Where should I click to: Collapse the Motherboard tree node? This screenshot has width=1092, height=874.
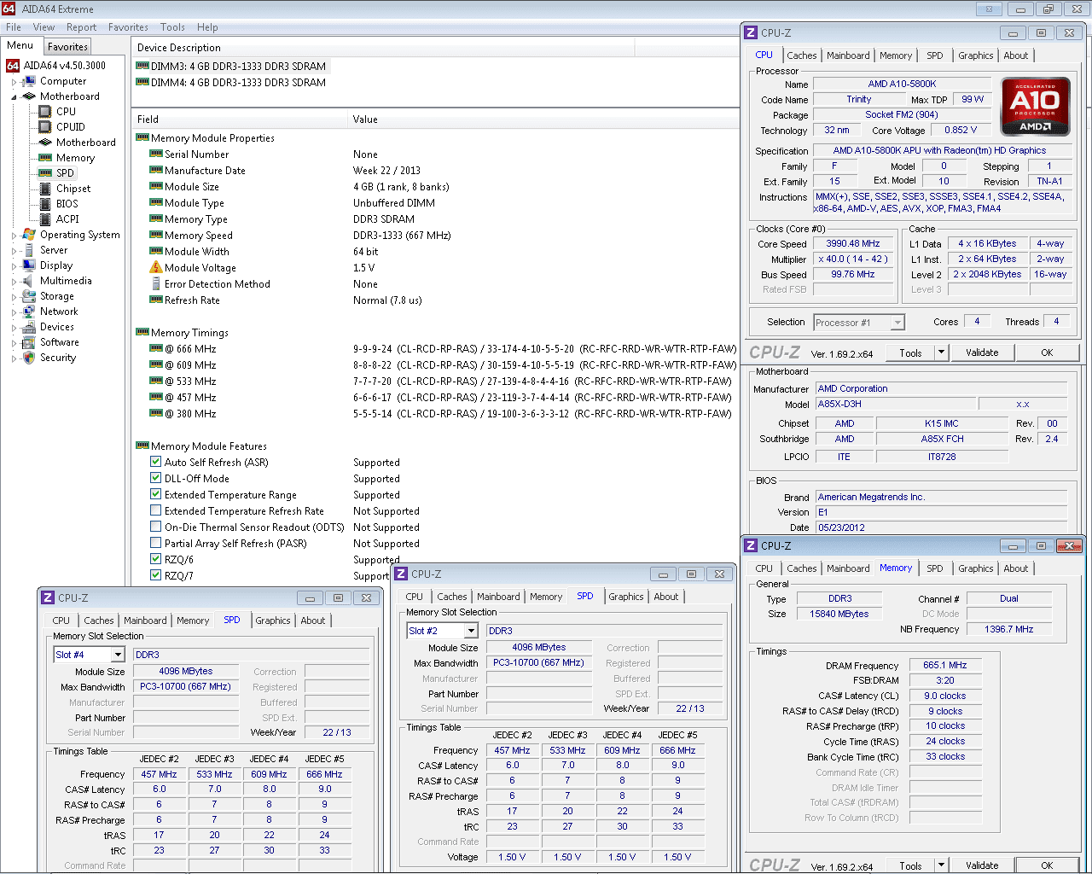coord(14,96)
